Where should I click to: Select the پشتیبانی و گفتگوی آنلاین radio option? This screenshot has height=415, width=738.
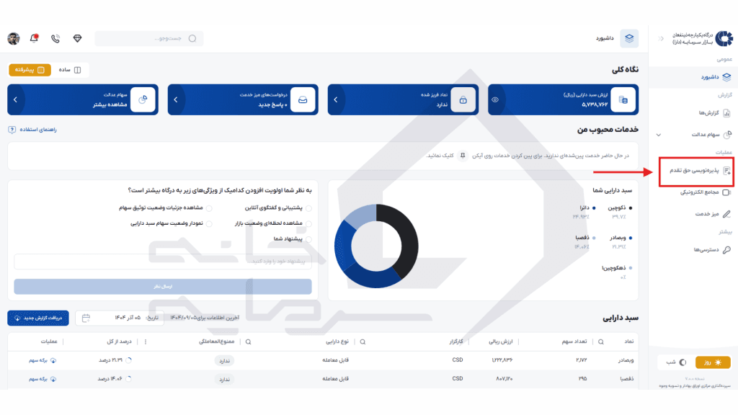[x=309, y=207]
